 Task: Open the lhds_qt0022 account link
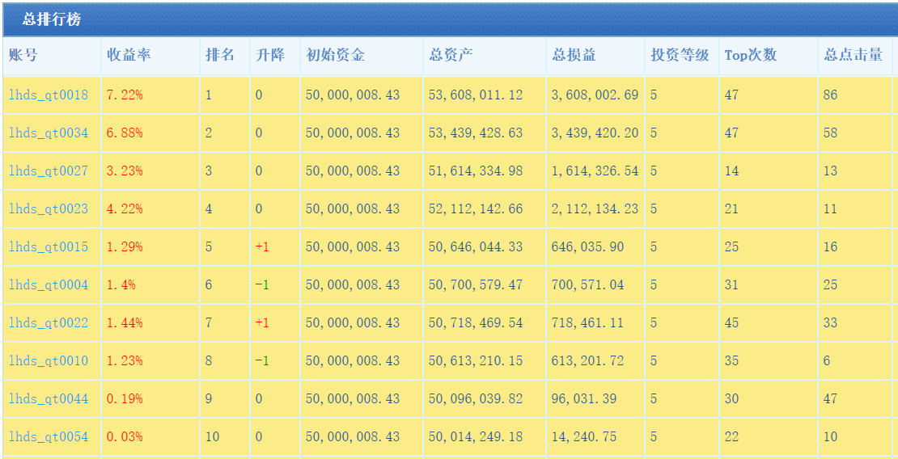tap(49, 323)
